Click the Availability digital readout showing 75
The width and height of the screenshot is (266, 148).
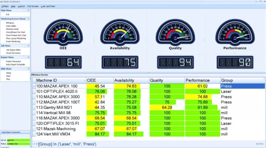(120, 62)
